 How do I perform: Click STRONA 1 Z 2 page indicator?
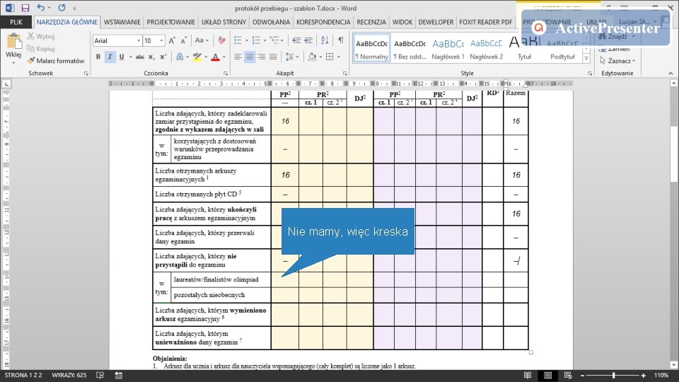(x=23, y=375)
